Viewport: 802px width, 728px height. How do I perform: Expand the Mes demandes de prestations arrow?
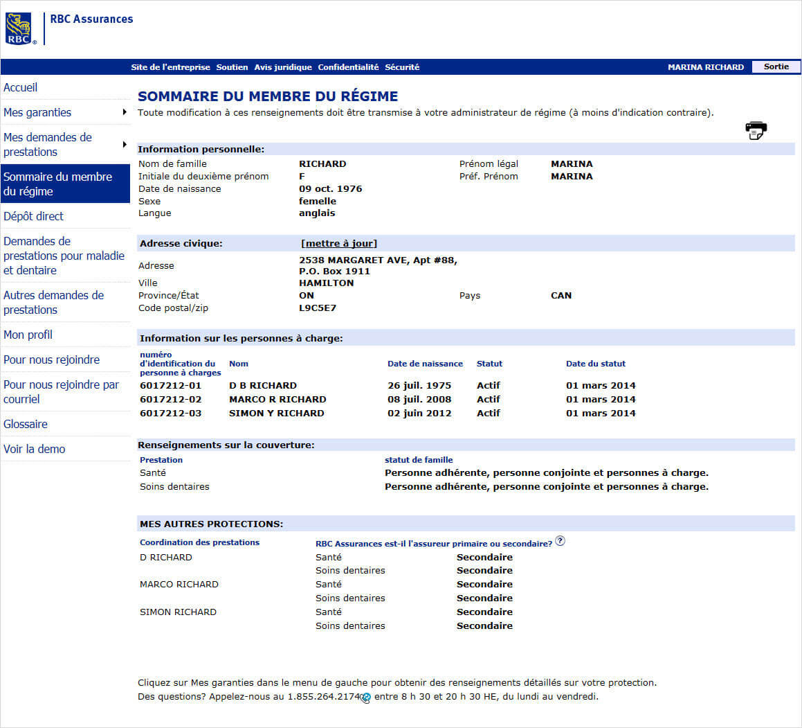pos(125,144)
